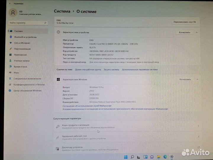Collapse Характеристики Windows section chevron

(197, 79)
